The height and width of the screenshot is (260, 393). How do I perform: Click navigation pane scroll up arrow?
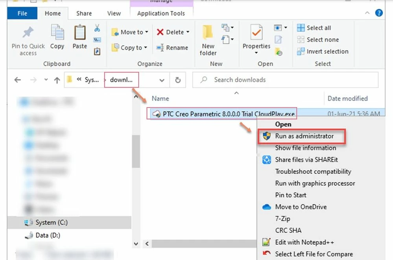click(136, 97)
